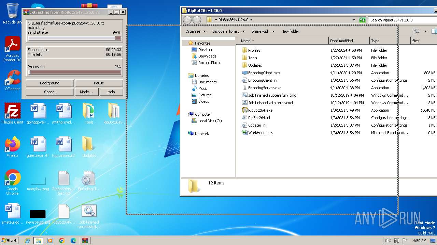Select smithprovid... Word document on desktop
The width and height of the screenshot is (437, 245).
pyautogui.click(x=64, y=114)
